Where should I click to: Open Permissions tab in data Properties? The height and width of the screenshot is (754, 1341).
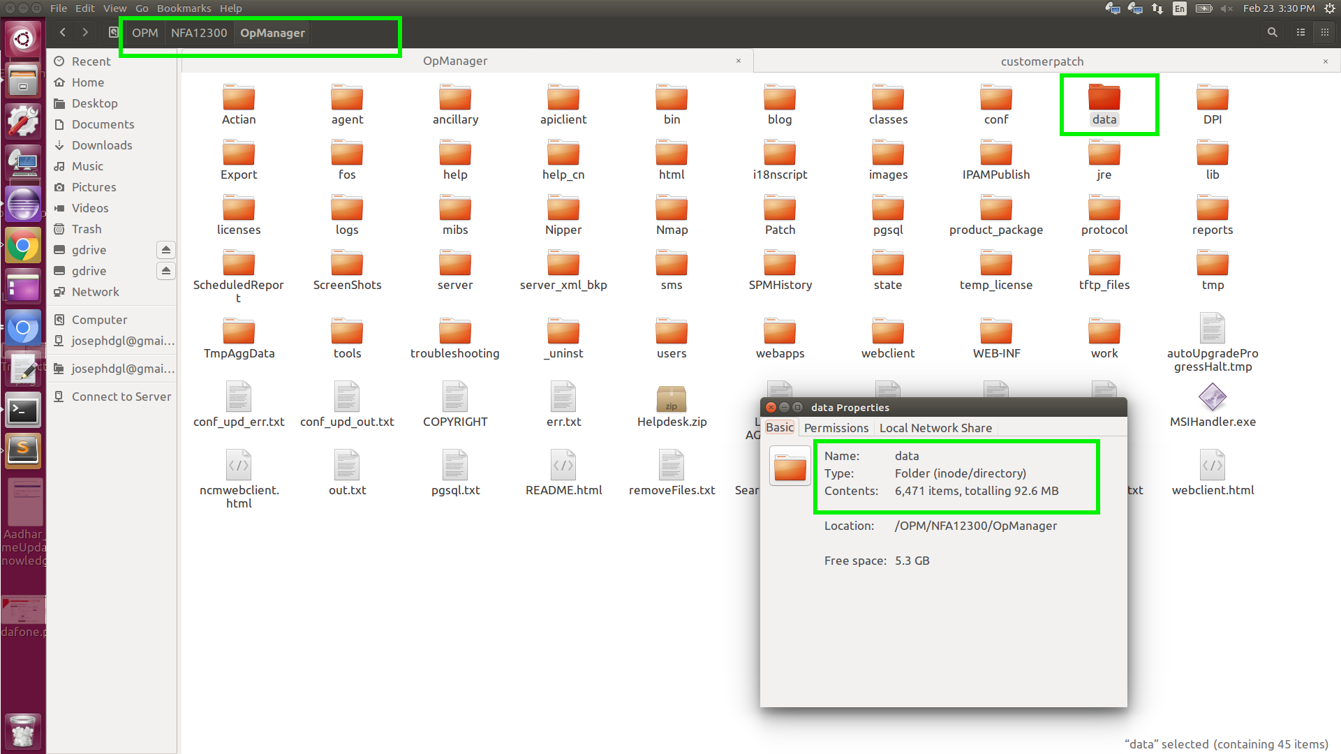coord(836,428)
